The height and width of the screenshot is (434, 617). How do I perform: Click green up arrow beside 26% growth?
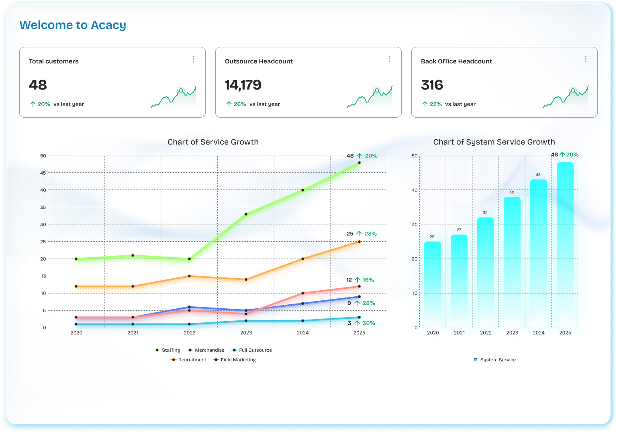tap(229, 104)
